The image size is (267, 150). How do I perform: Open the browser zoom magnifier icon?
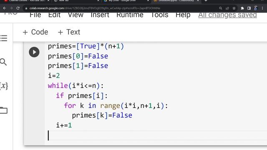[221, 8]
